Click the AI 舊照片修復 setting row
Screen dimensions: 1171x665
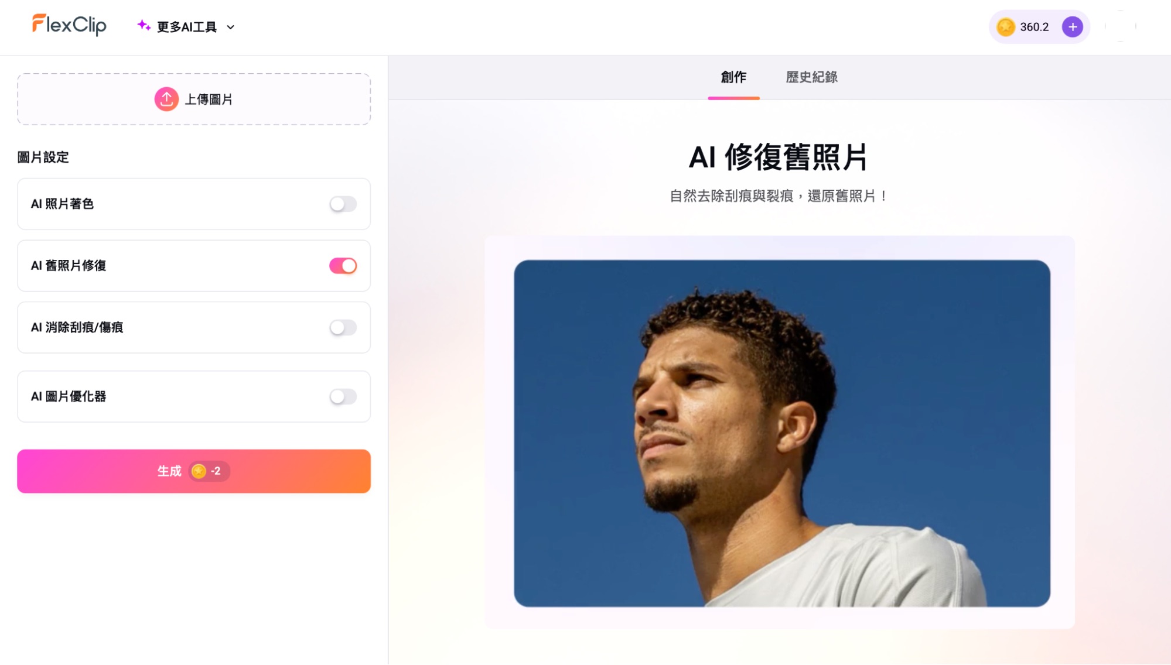(x=194, y=266)
